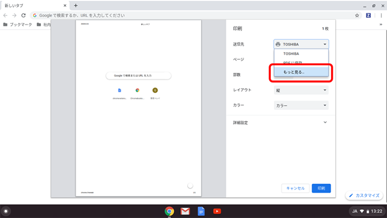Screen dimensions: 387x218
Task: Open the Z extension icon
Action: [369, 16]
